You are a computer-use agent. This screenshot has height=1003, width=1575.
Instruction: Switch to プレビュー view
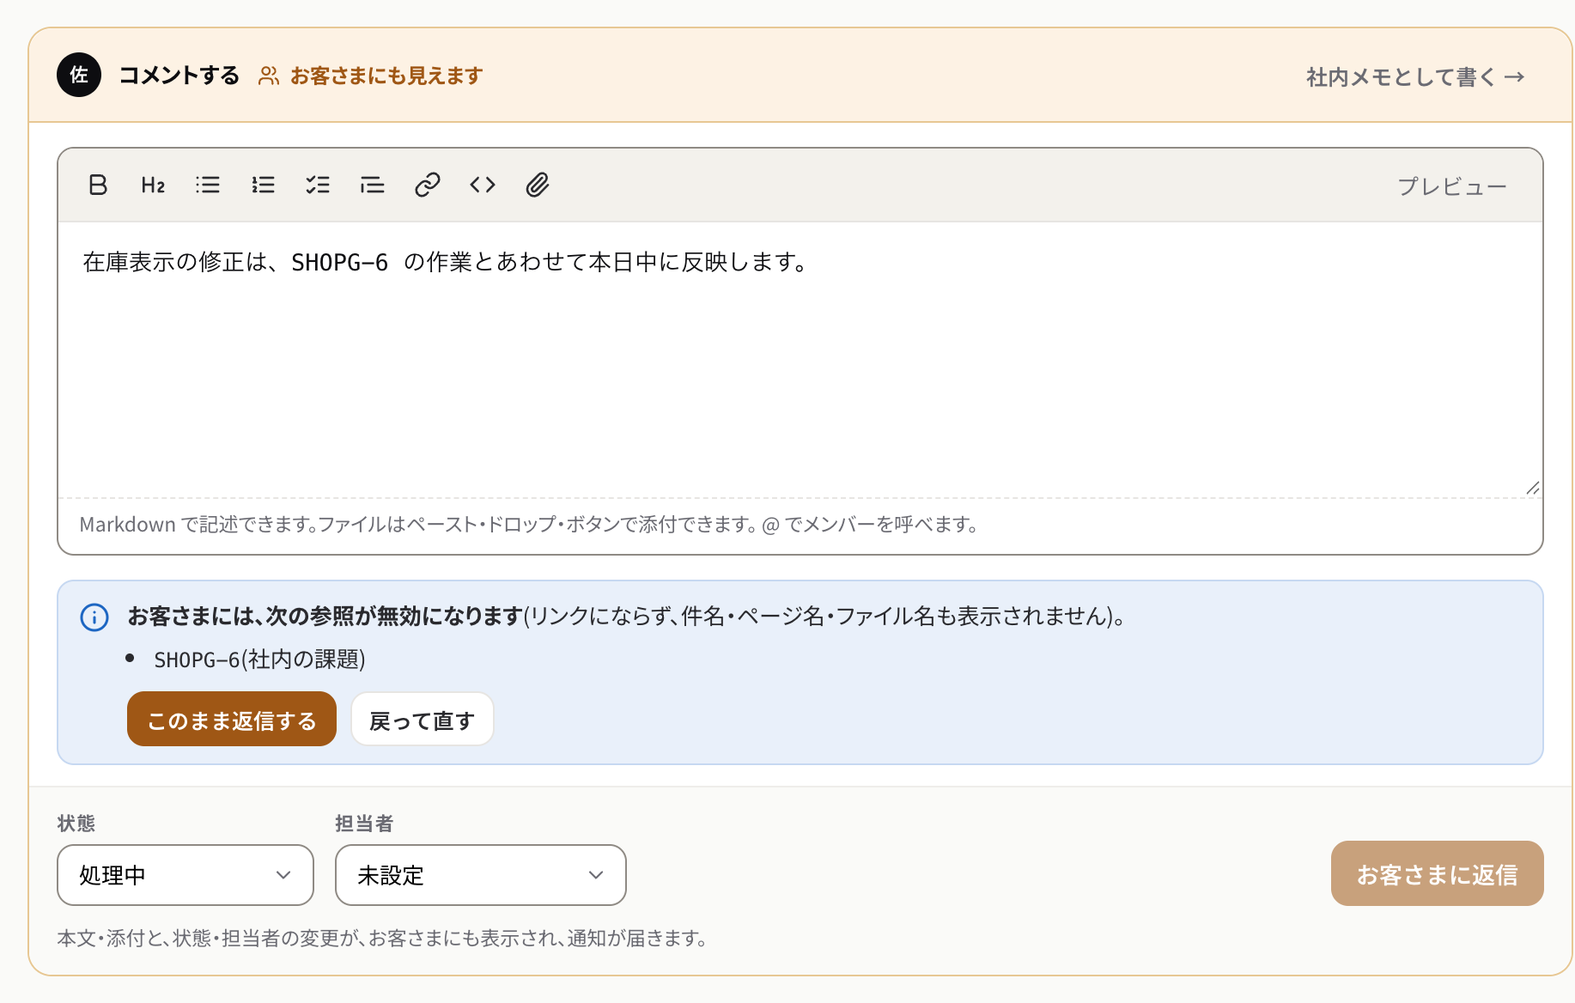coord(1451,185)
